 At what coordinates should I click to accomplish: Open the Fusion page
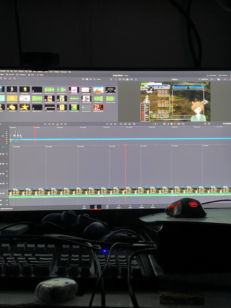point(119,207)
